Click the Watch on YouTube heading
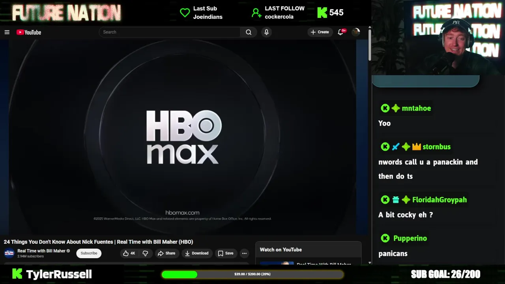 pos(281,250)
